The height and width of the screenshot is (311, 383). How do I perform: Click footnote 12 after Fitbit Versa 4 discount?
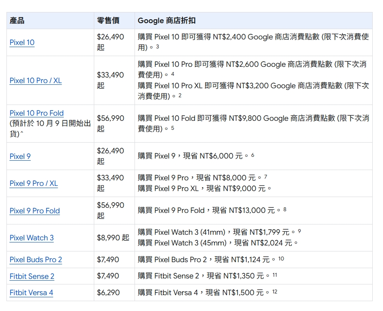click(x=275, y=292)
